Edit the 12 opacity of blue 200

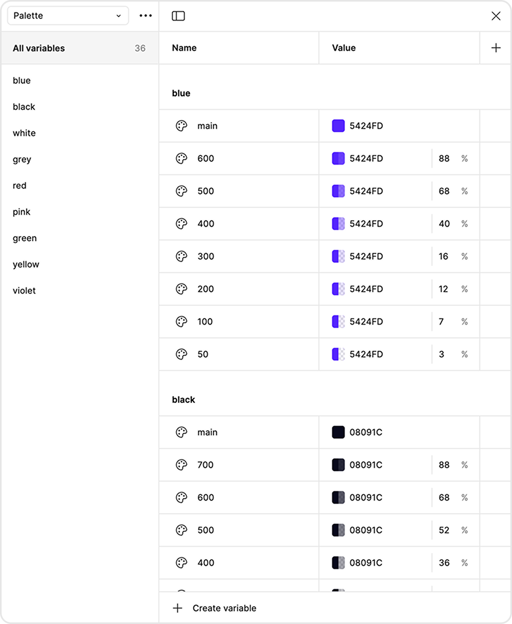pyautogui.click(x=444, y=289)
